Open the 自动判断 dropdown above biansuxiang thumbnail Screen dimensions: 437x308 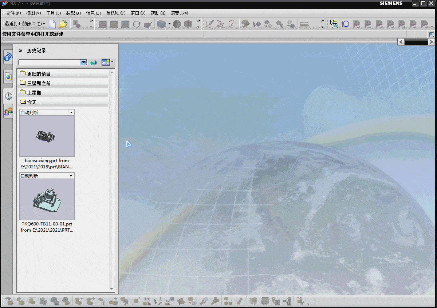pos(71,112)
